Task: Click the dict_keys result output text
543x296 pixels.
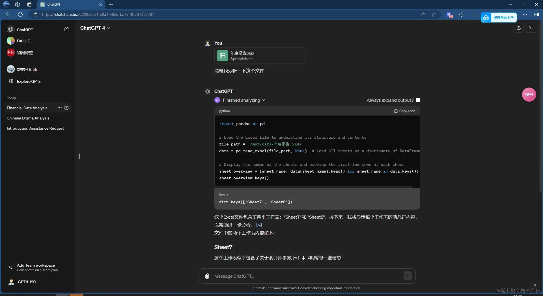Action: coord(256,202)
